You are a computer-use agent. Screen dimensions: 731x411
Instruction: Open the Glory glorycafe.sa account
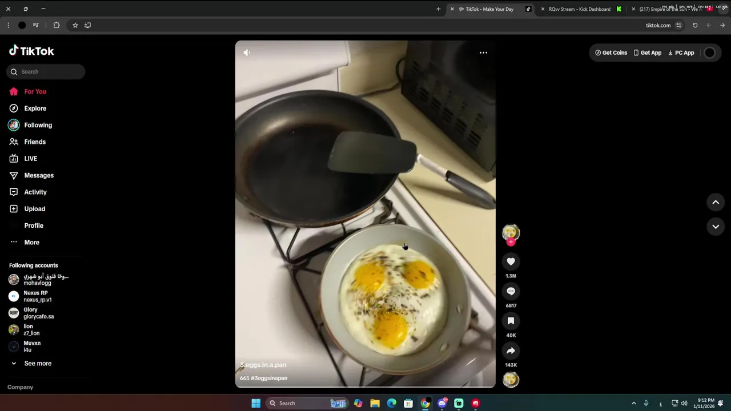(x=31, y=313)
